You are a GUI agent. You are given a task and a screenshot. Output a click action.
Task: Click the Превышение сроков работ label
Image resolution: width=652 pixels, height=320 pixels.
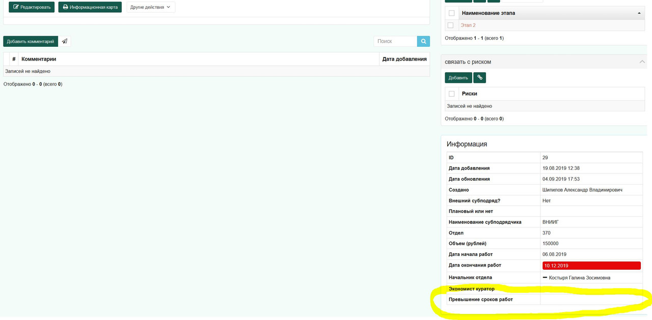[x=481, y=300]
